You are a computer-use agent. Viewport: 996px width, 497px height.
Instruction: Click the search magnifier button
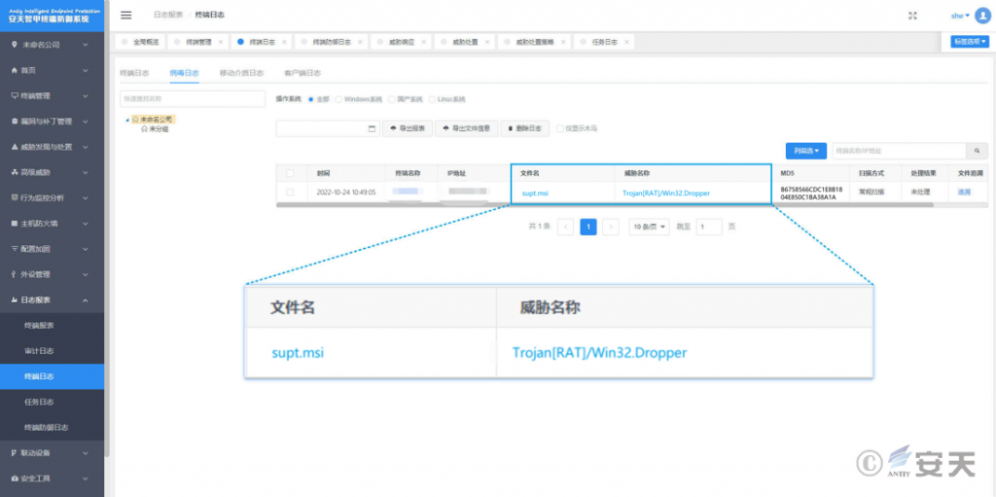click(977, 151)
